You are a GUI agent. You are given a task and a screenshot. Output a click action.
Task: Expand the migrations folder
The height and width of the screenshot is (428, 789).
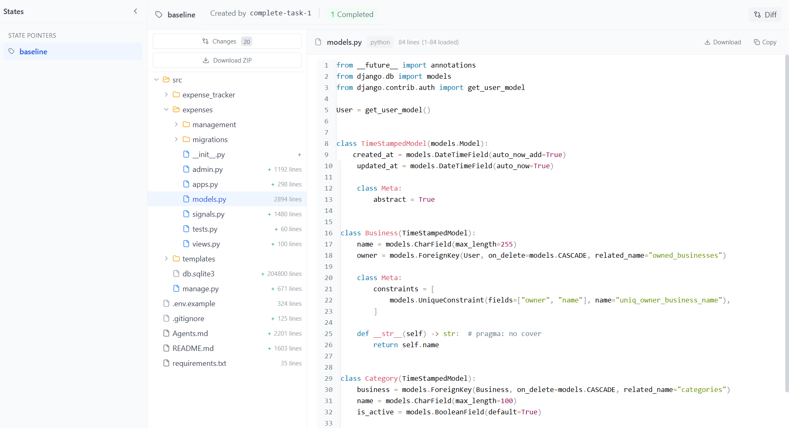pyautogui.click(x=176, y=139)
